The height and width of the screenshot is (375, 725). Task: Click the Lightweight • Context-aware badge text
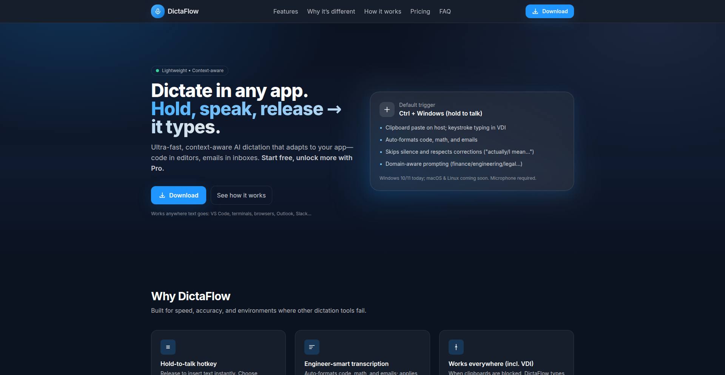pyautogui.click(x=193, y=71)
